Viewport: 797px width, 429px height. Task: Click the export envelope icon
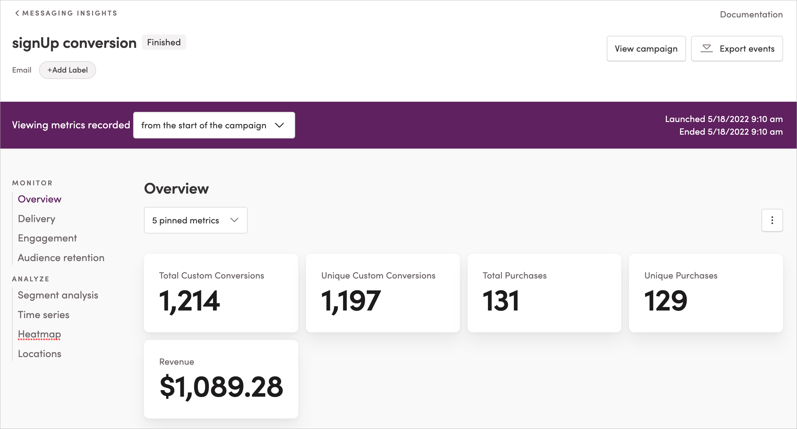pyautogui.click(x=707, y=48)
